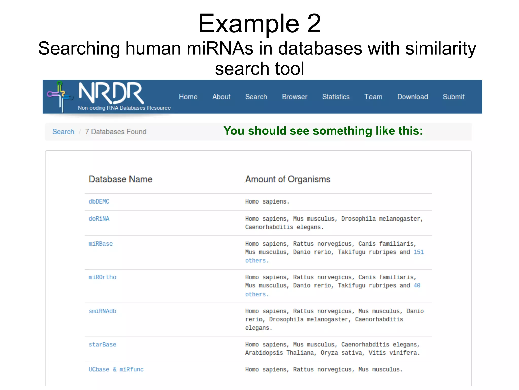The width and height of the screenshot is (519, 390).
Task: Open the smiRNAdb database link
Action: click(x=102, y=311)
